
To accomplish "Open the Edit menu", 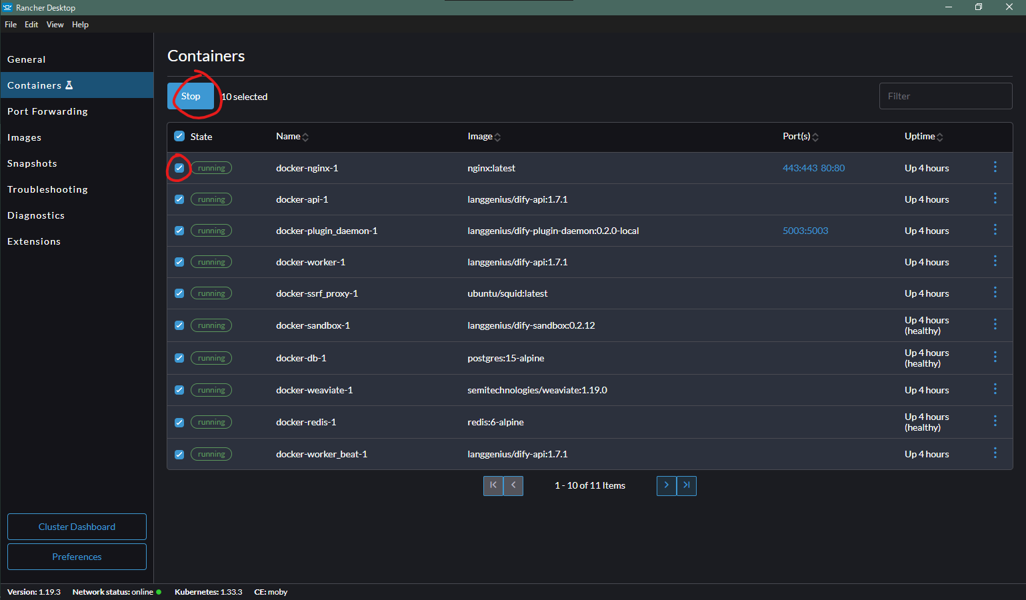I will pyautogui.click(x=31, y=25).
